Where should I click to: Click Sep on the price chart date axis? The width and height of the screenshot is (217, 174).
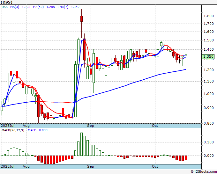[x=91, y=126]
